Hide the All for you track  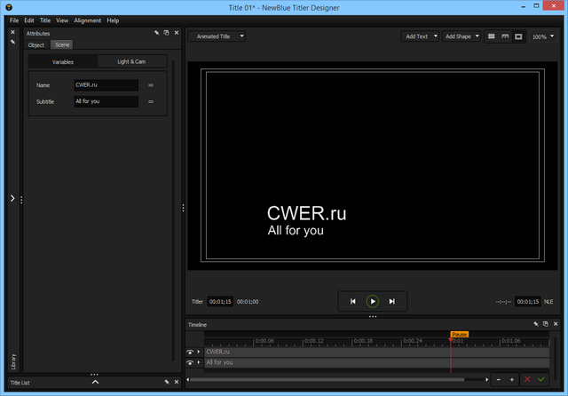(190, 363)
